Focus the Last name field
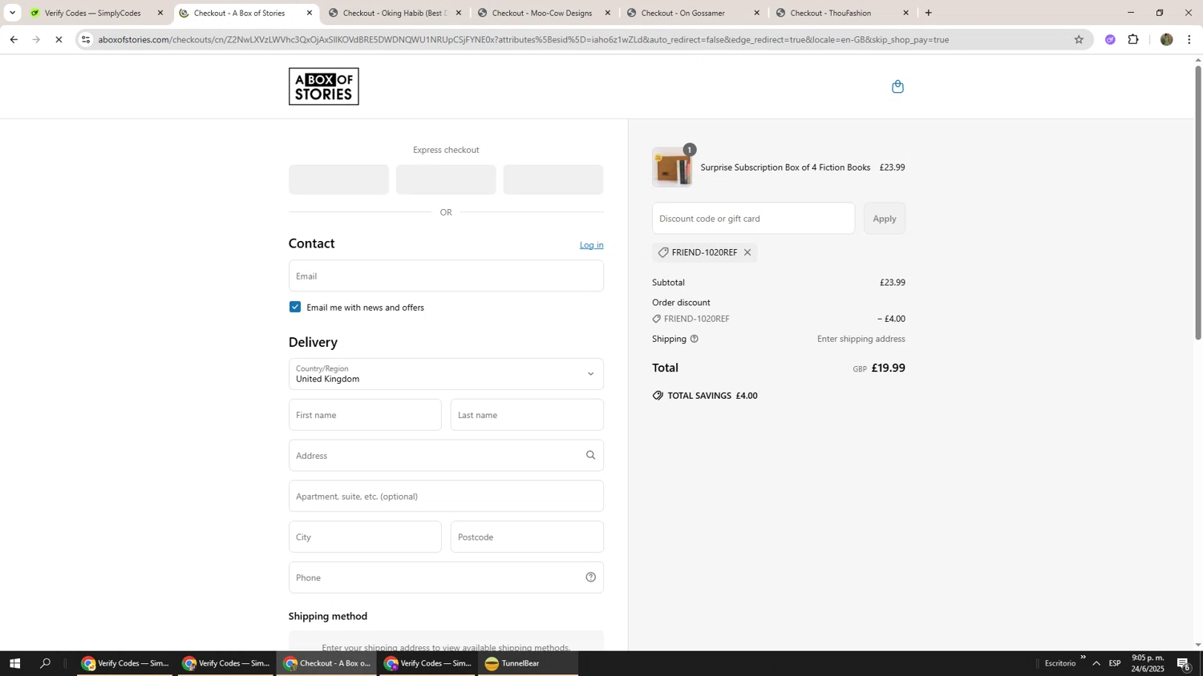Image resolution: width=1203 pixels, height=676 pixels. pos(527,415)
